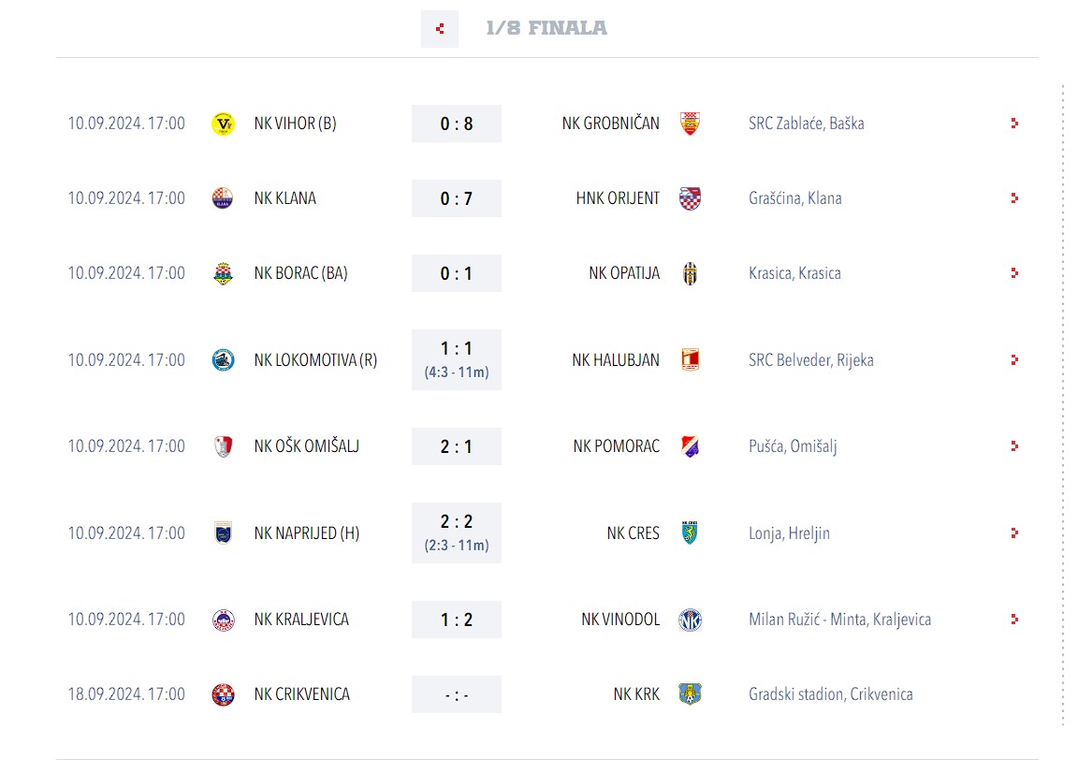Click the dotted vertical scrollbar on the right

point(1063,404)
